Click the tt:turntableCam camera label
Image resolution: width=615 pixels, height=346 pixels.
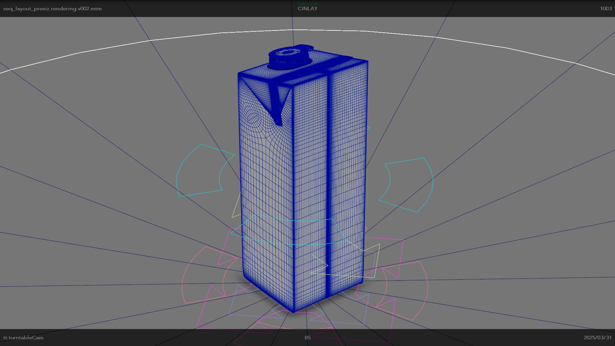23,337
